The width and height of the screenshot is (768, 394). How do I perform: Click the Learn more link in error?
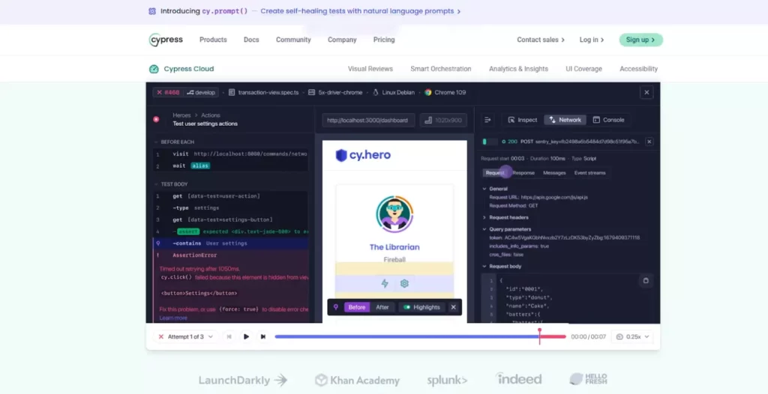173,318
